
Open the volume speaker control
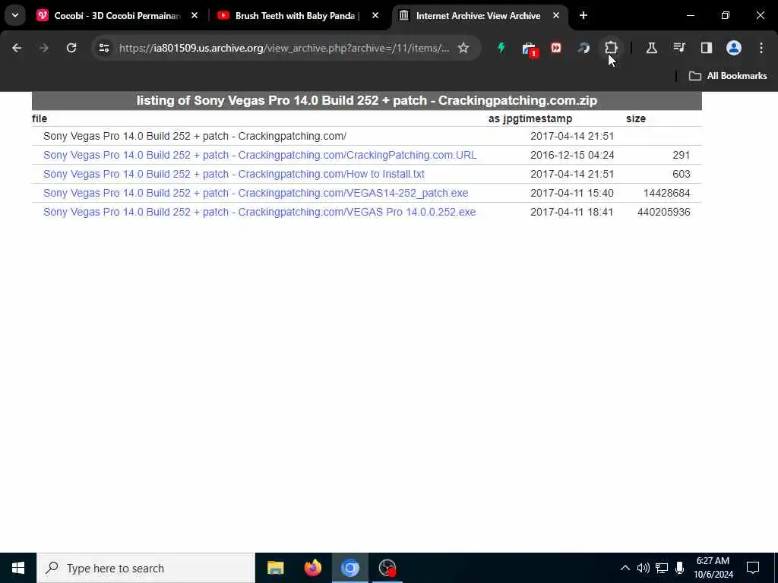[x=644, y=568]
